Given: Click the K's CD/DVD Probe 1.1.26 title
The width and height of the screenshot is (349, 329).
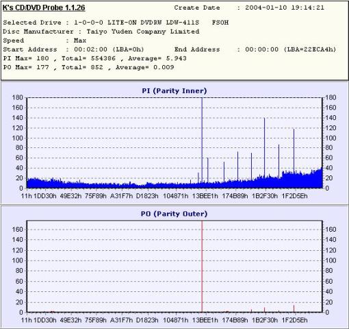Looking at the screenshot, I should 44,8.
